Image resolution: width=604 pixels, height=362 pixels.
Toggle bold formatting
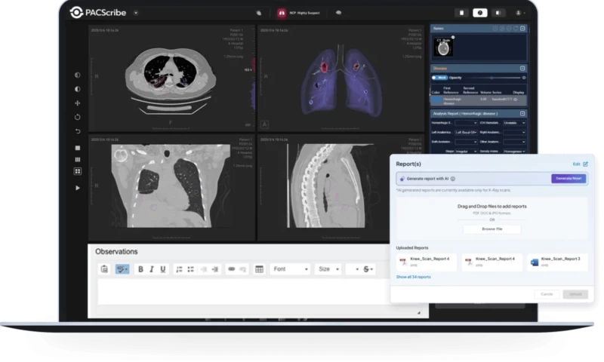point(140,269)
